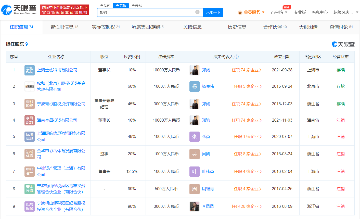Click the question mark beside 法定代表人
The image size is (360, 219).
pos(237,57)
